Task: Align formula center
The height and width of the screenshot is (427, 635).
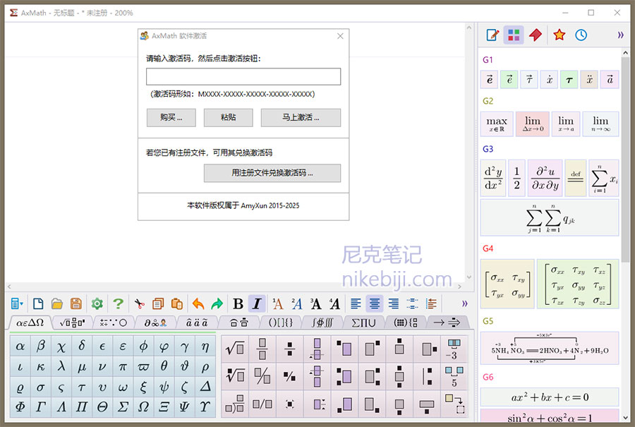Action: (375, 303)
